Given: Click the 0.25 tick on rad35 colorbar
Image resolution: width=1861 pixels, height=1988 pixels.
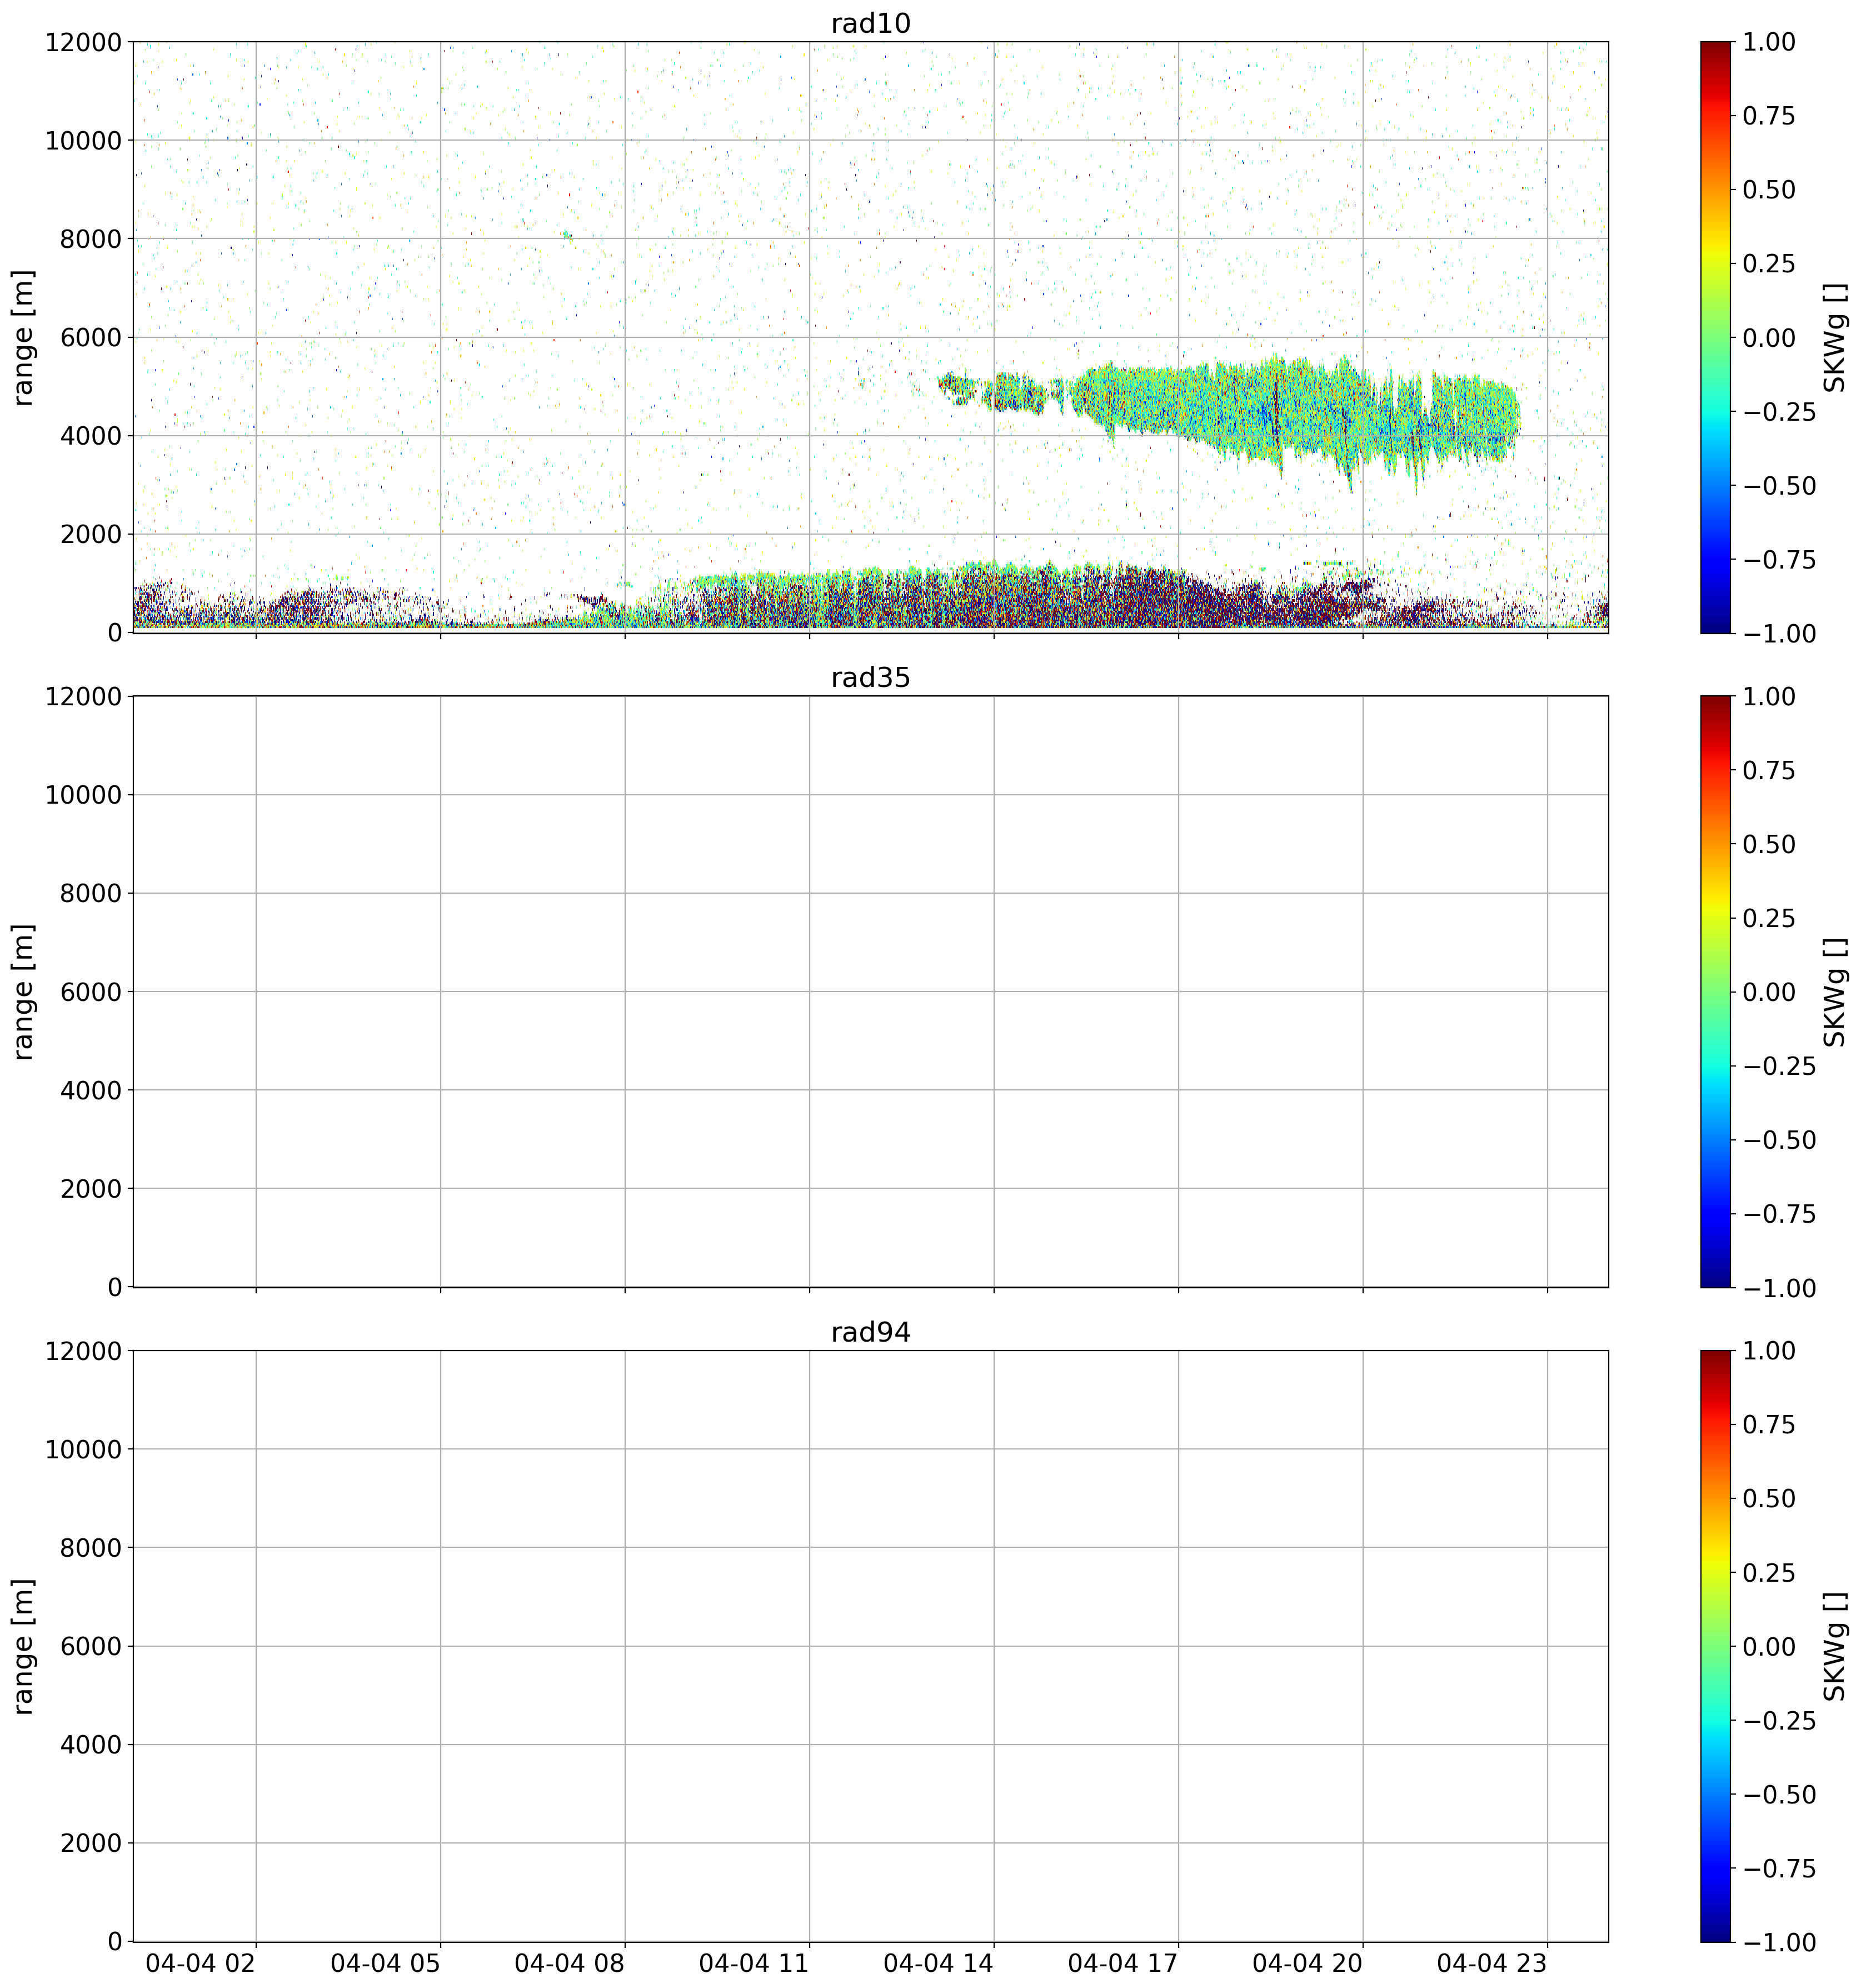Looking at the screenshot, I should [x=1769, y=918].
